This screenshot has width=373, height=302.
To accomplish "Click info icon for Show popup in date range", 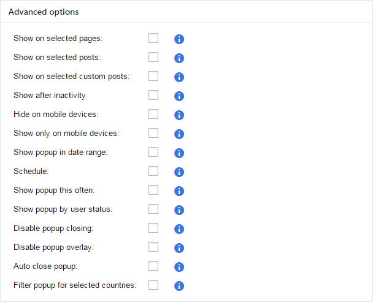I will tap(179, 153).
